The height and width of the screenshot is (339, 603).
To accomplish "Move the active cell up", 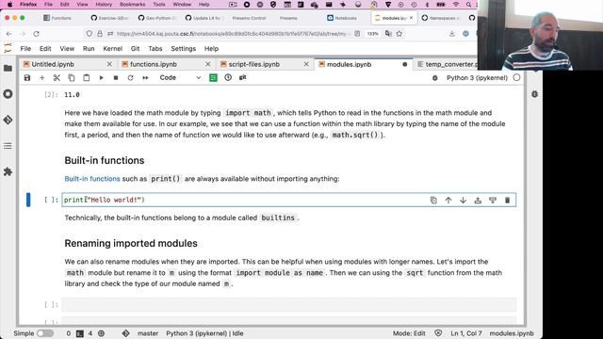I will click(x=448, y=200).
